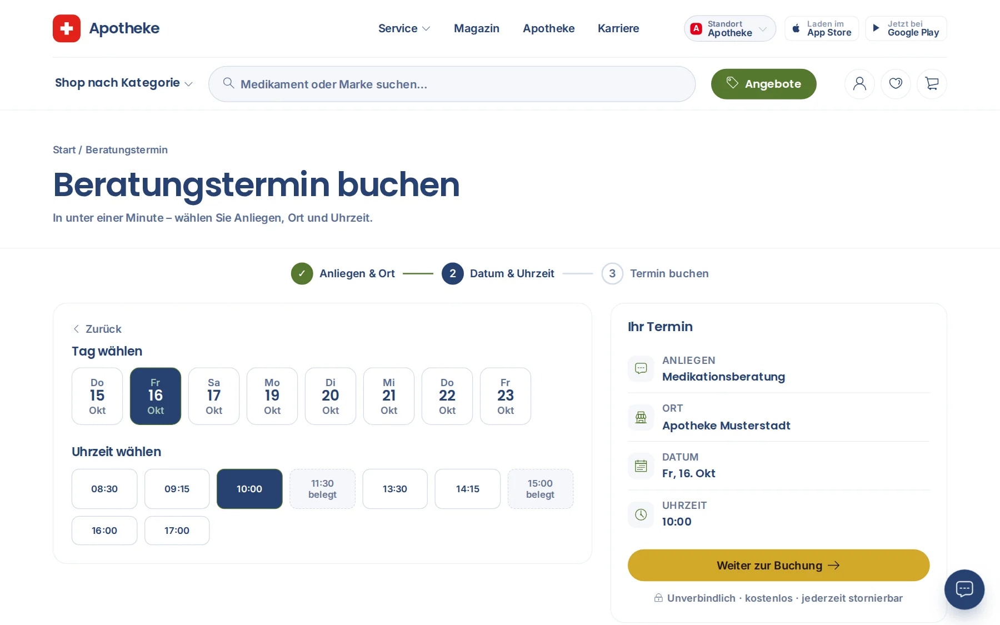Select the 16:00 time slot

click(x=104, y=531)
